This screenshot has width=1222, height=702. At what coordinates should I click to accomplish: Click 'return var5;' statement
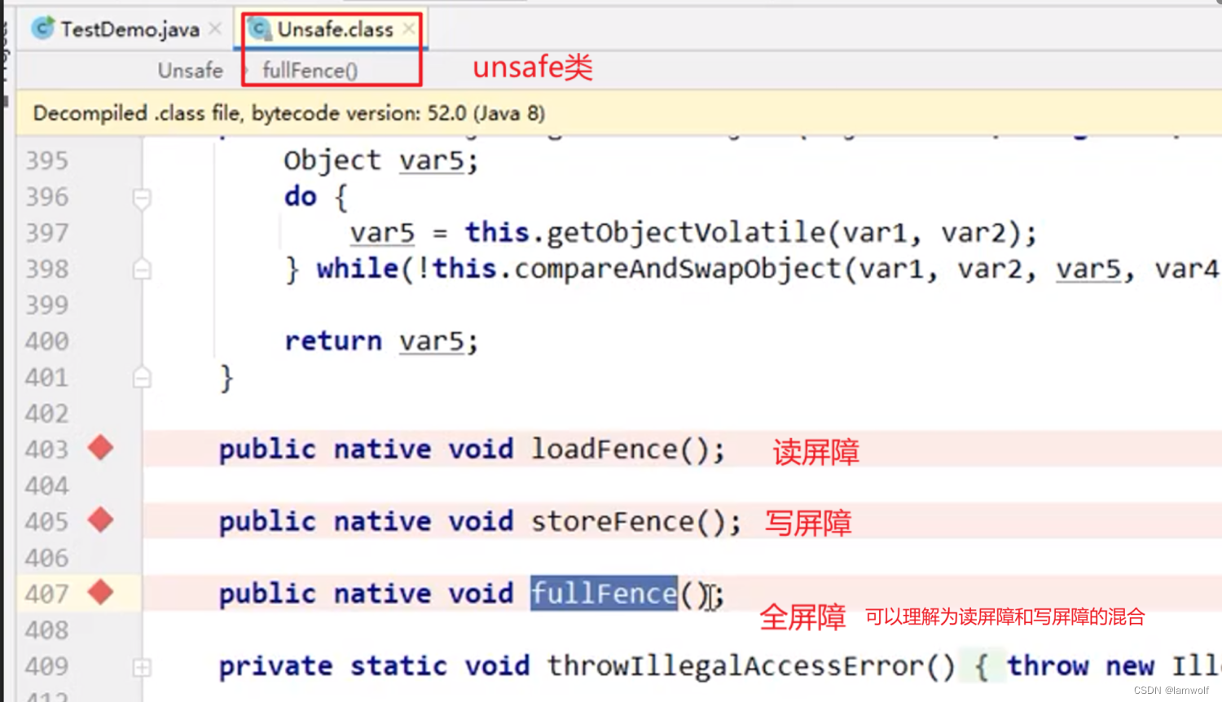[381, 341]
